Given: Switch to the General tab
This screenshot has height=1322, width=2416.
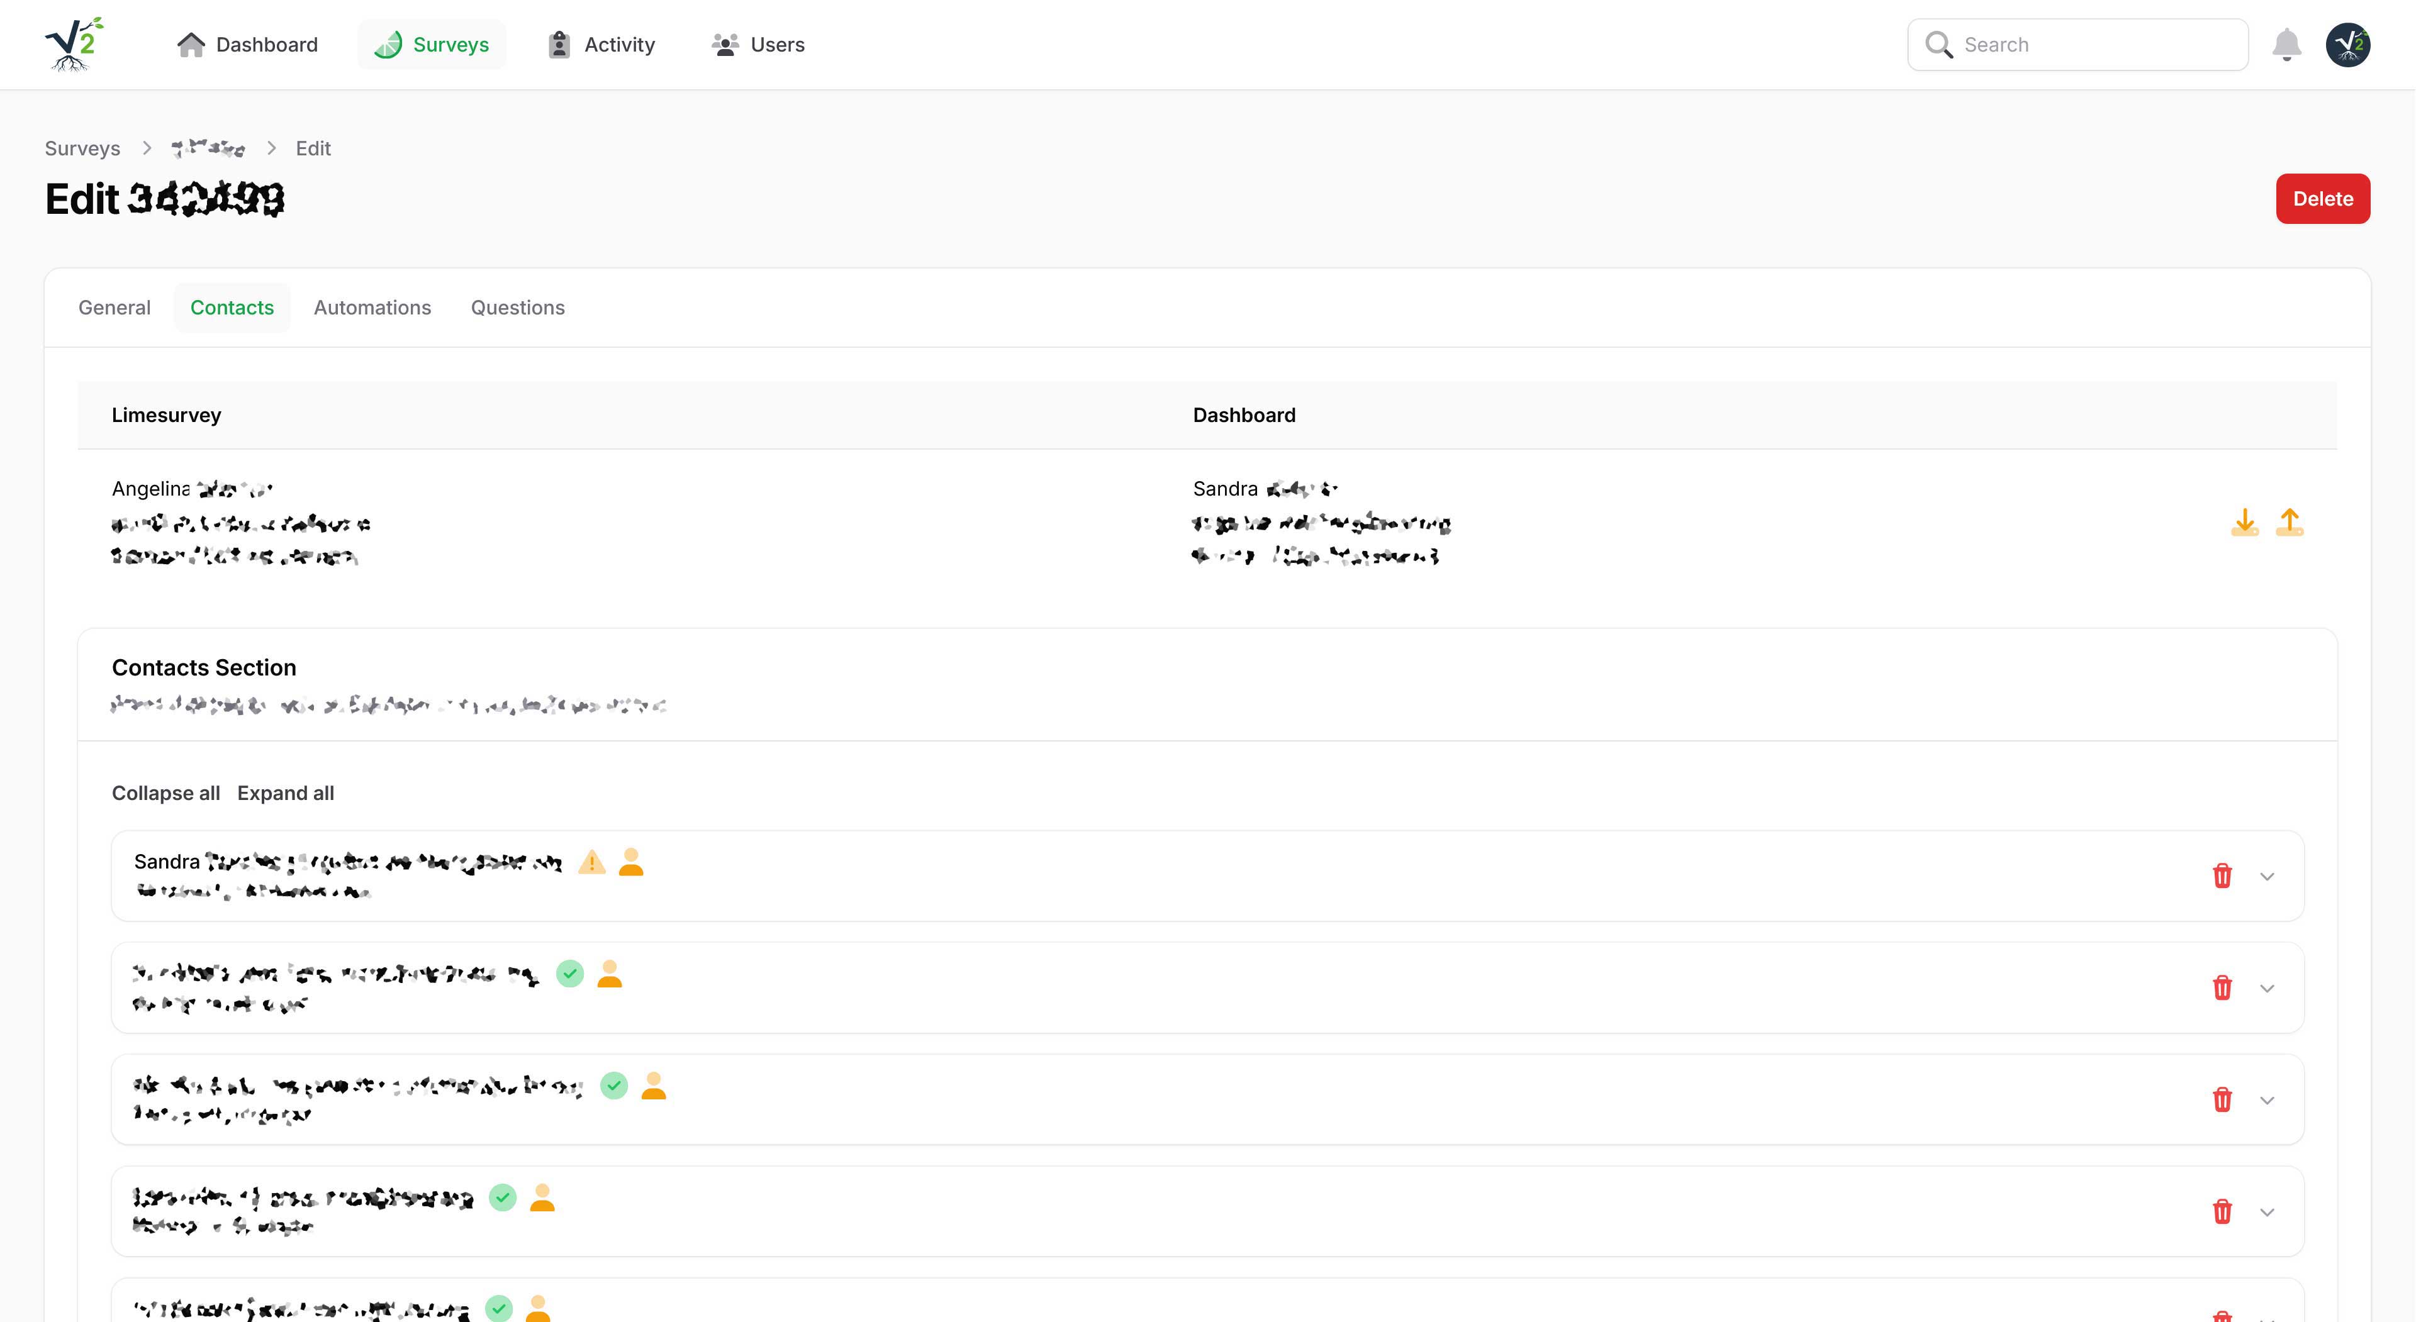Looking at the screenshot, I should coord(115,308).
